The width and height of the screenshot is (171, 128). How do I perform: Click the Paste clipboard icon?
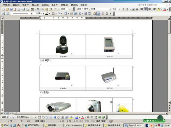point(47,9)
